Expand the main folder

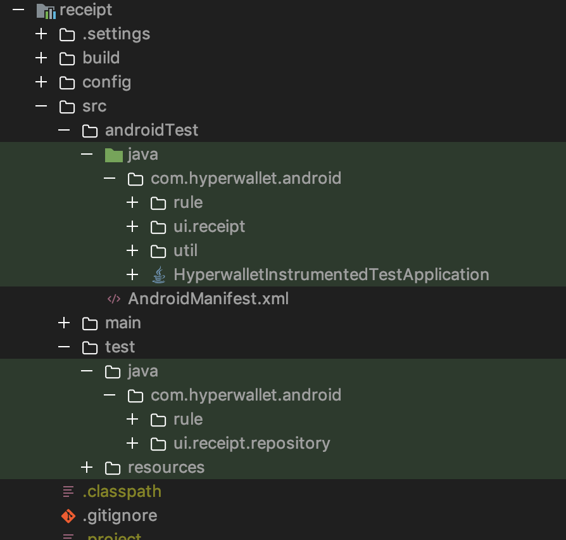[x=63, y=323]
